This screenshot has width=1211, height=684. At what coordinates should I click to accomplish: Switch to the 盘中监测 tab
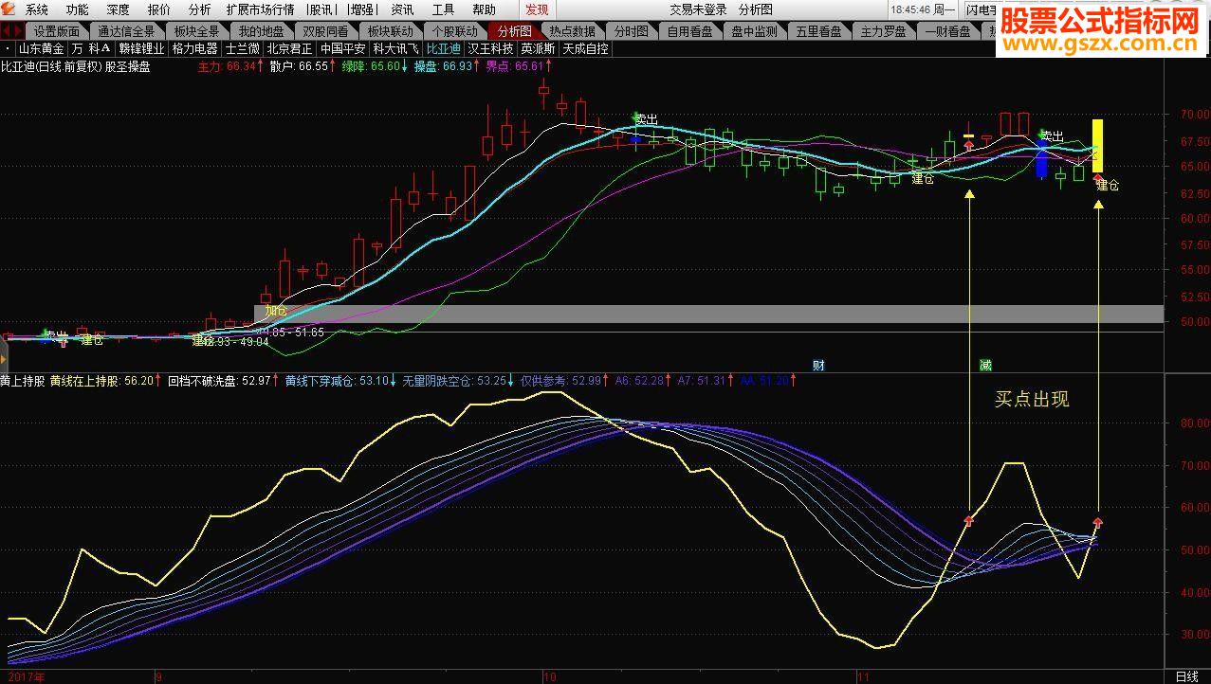tap(755, 31)
